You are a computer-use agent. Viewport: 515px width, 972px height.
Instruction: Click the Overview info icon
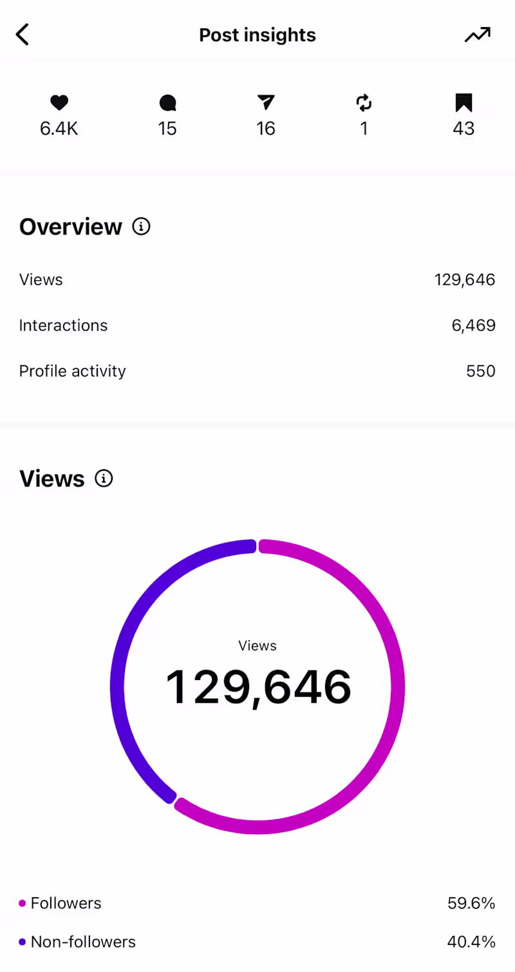tap(140, 226)
